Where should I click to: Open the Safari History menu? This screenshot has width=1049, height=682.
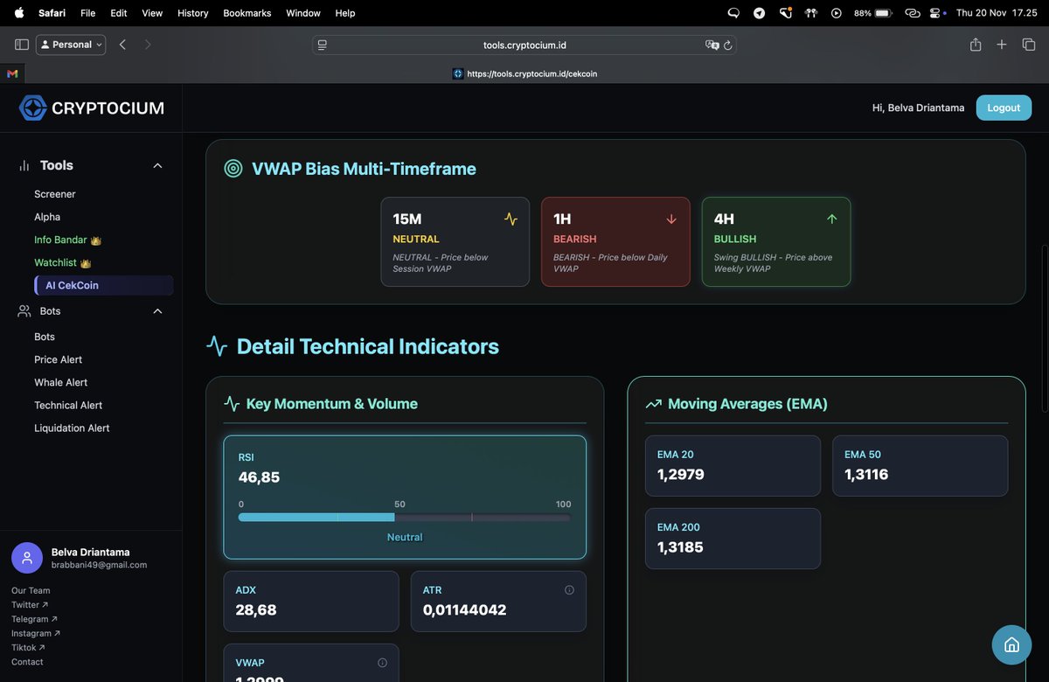tap(193, 13)
